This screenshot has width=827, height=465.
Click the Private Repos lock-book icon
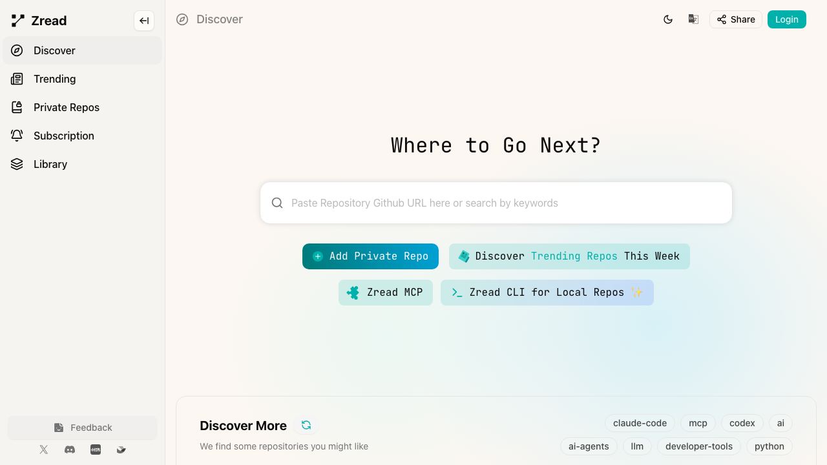point(17,107)
